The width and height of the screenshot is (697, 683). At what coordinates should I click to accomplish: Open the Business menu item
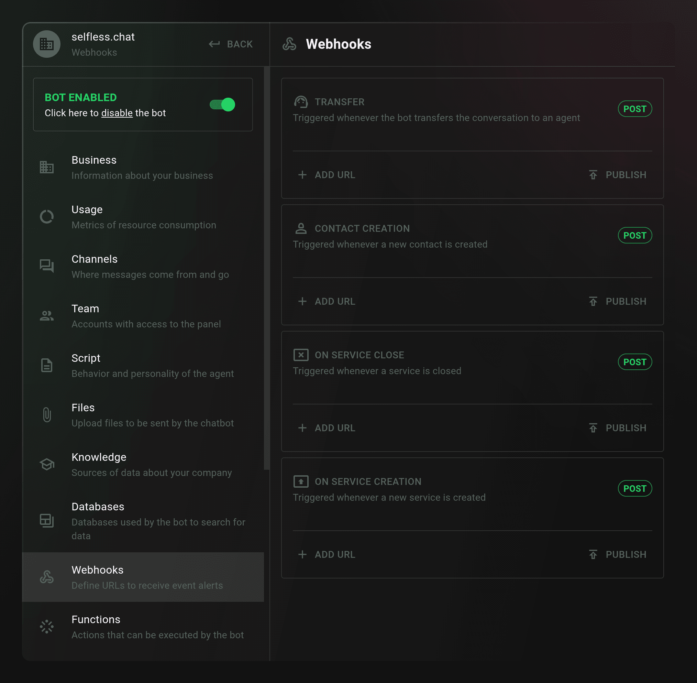coord(143,167)
